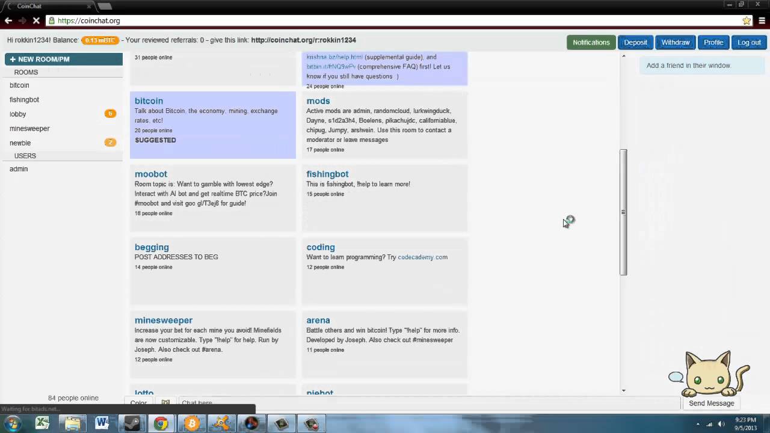Click the green lock icon in address bar
Viewport: 770px width, 433px height.
point(52,20)
